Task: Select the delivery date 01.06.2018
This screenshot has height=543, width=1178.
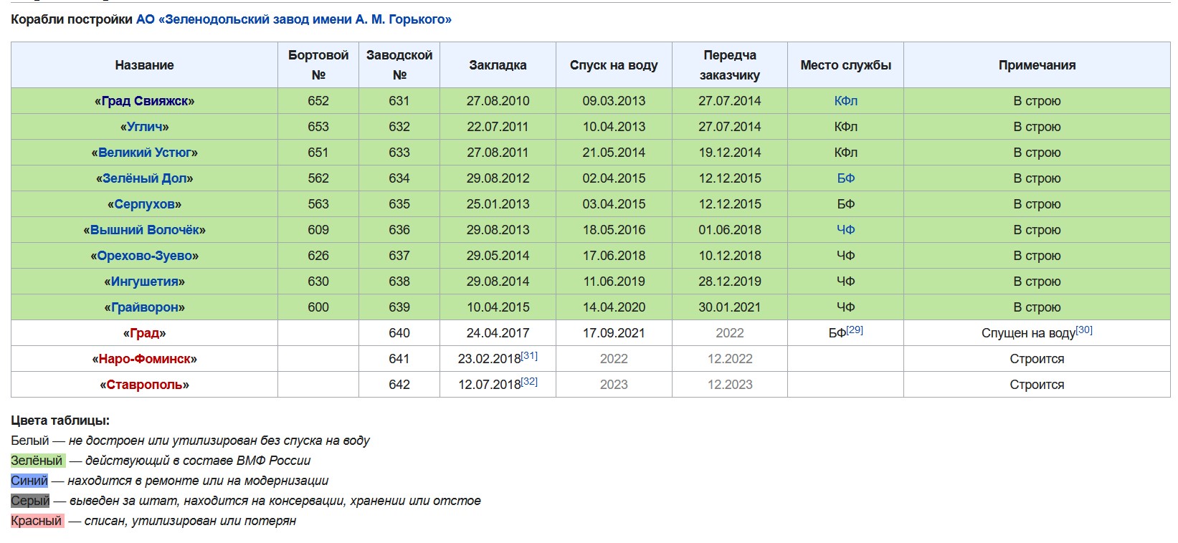Action: (730, 230)
